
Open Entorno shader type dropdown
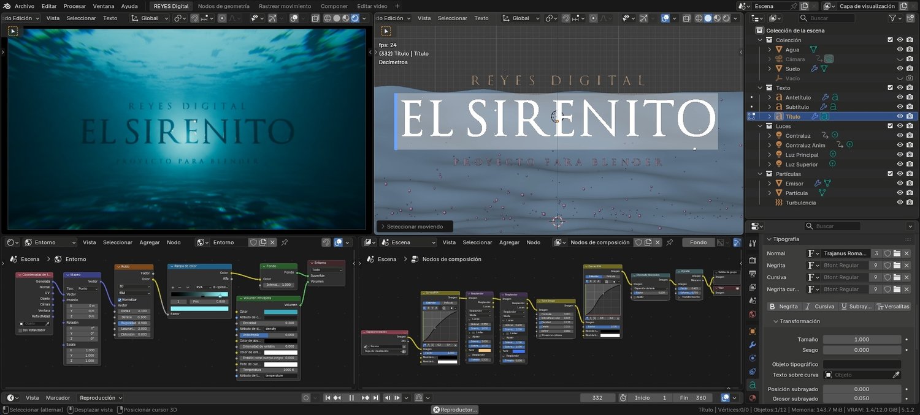point(50,242)
